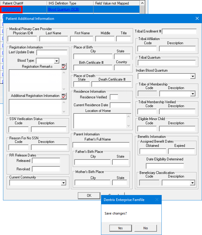This screenshot has width=202, height=235.
Task: Open patient chart 0000000000 link
Action: click(11, 9)
